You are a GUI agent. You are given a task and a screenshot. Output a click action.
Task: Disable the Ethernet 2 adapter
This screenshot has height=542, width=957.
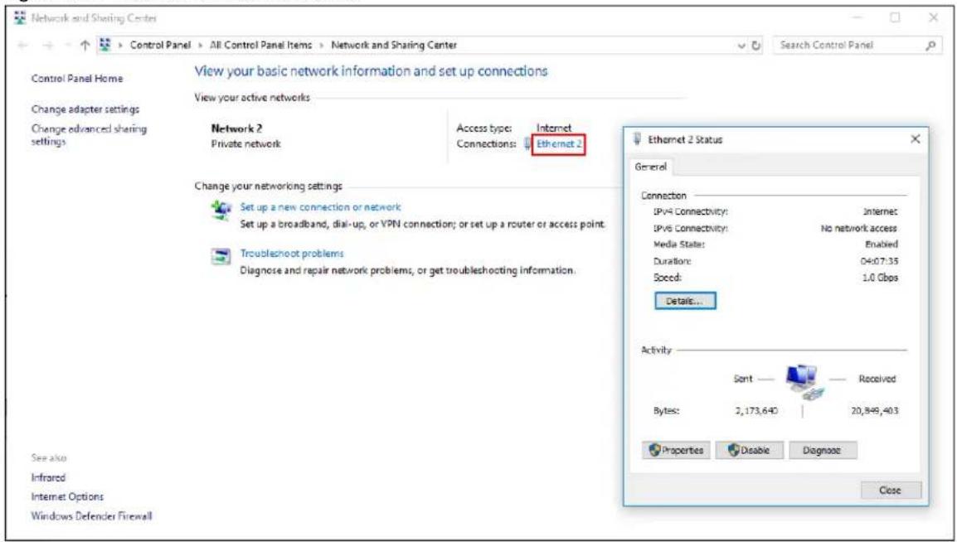click(749, 451)
